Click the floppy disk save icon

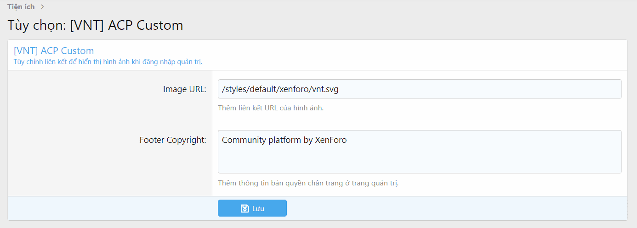(245, 208)
